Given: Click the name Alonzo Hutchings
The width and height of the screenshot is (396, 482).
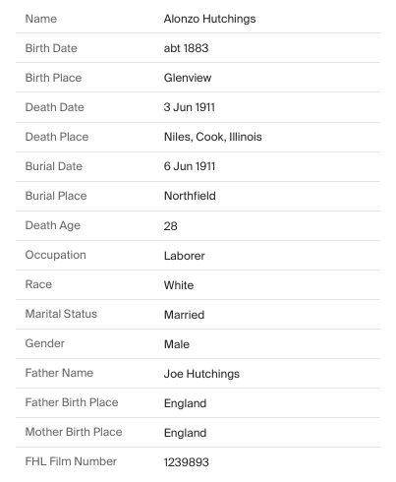Looking at the screenshot, I should point(209,19).
